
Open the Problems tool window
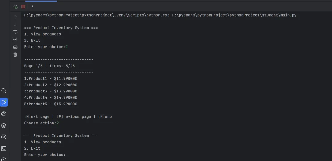point(4,159)
